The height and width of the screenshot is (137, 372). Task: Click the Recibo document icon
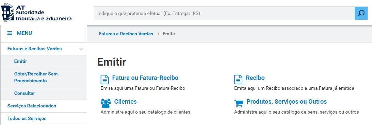(x=238, y=80)
